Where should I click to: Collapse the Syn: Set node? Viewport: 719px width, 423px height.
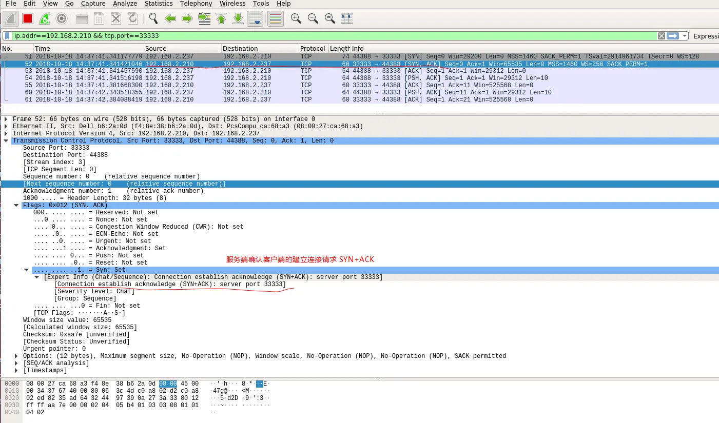tap(27, 270)
